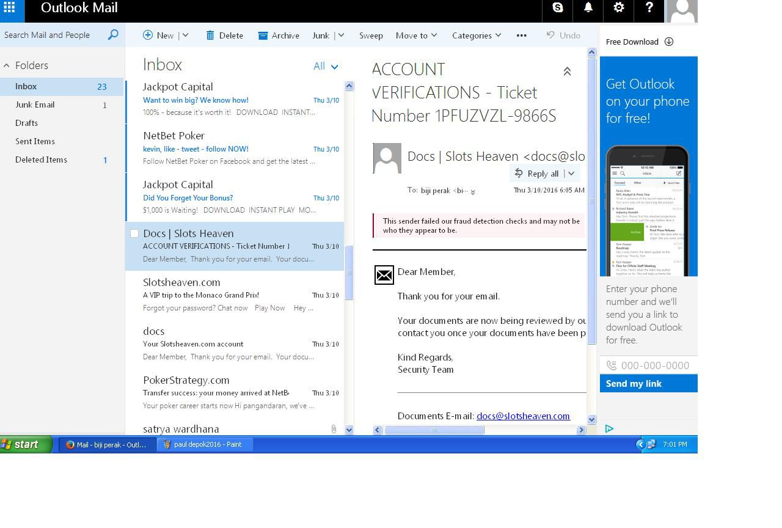
Task: Open Skype from the header icon
Action: 558,8
